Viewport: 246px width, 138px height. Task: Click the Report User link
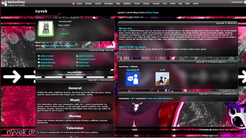(x=84, y=66)
